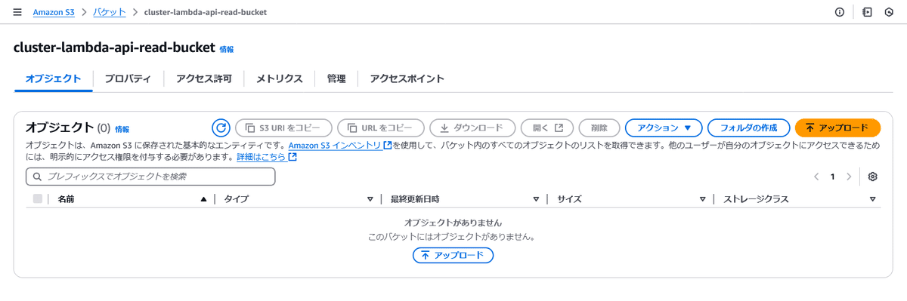Expand the アクション dropdown

(664, 127)
